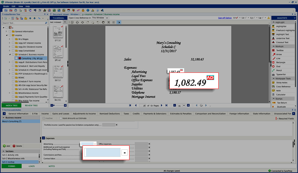
Task: Click the Save binder toolbar icon
Action: (x=6, y=10)
